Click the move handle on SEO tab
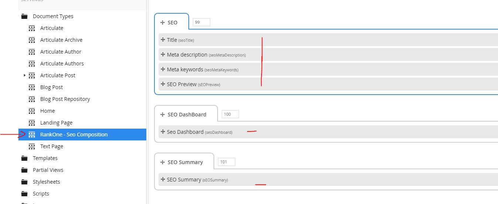Screen dimensions: 498x204 tap(163, 23)
